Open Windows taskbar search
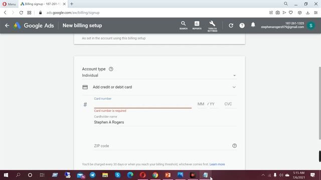The height and width of the screenshot is (180, 321). coord(18,175)
